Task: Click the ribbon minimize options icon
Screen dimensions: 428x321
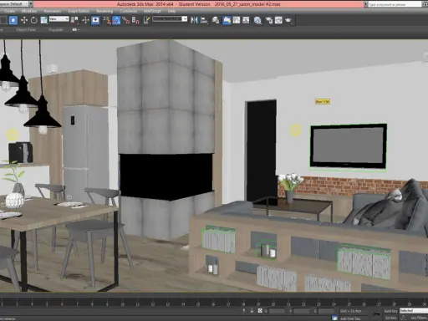Action: tap(75, 29)
